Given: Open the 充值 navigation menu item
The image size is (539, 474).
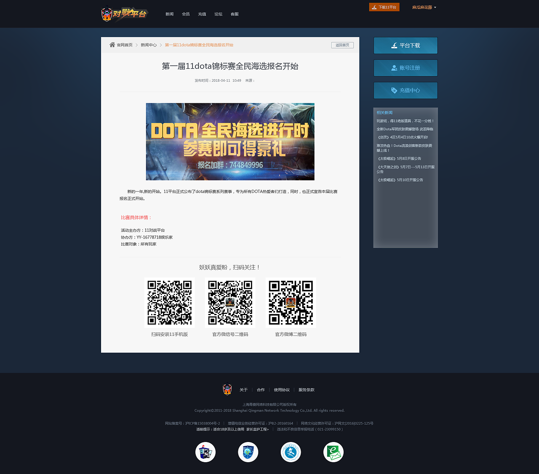Looking at the screenshot, I should pos(202,14).
